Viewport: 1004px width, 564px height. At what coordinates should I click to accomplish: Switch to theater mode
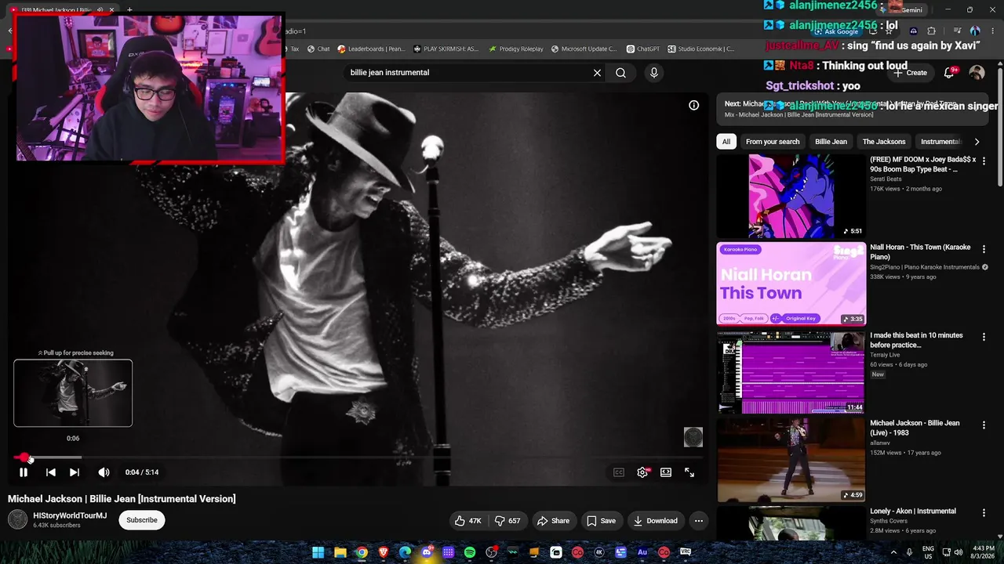(x=666, y=472)
